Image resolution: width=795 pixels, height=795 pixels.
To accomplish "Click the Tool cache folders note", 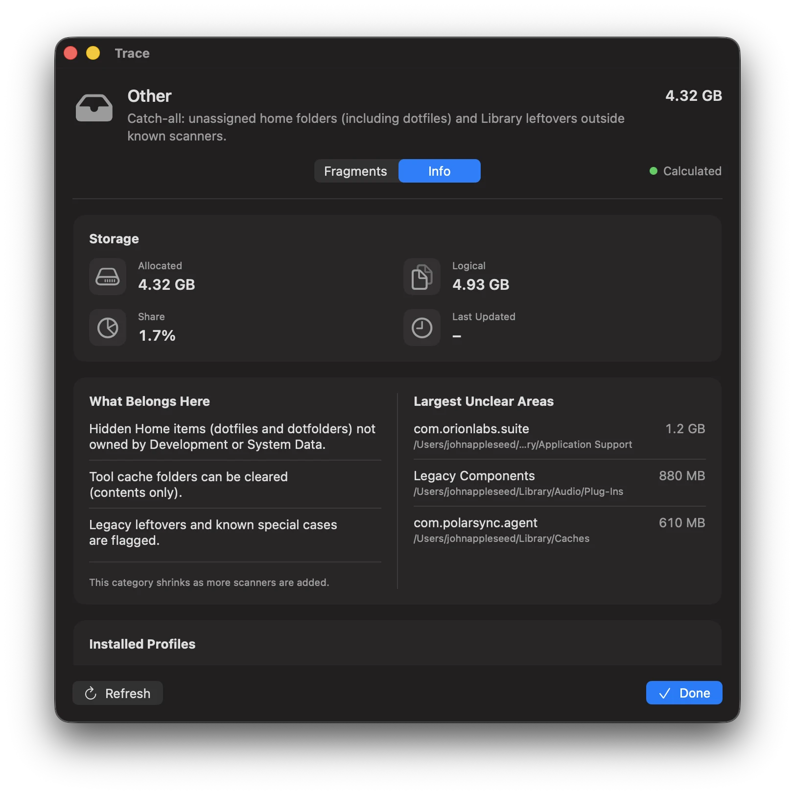I will tap(188, 485).
